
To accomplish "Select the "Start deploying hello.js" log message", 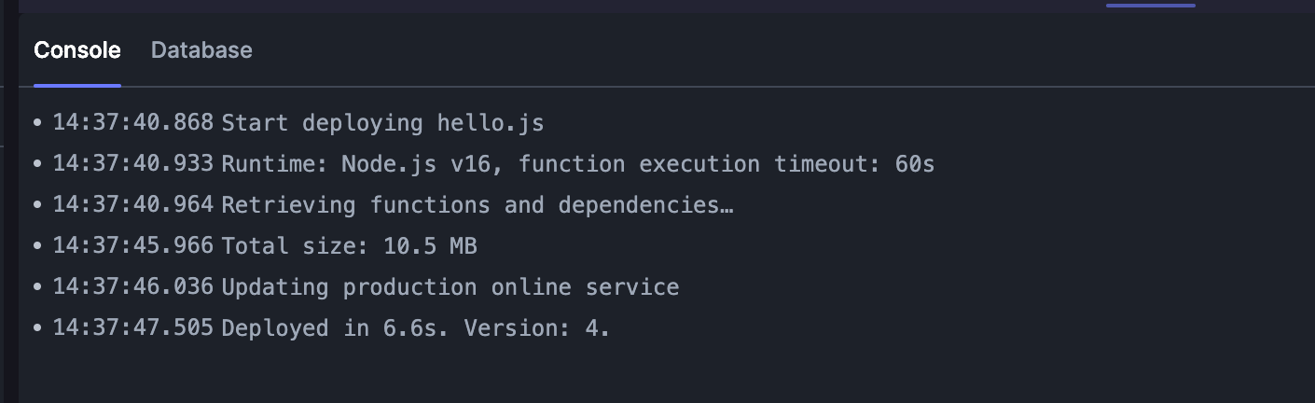I will point(382,123).
